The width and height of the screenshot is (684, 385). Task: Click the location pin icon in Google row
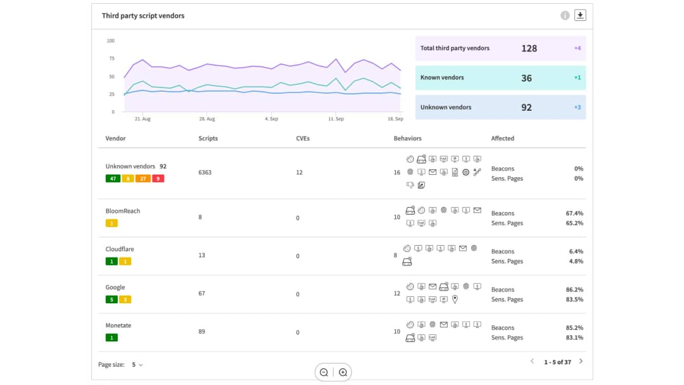tap(455, 300)
